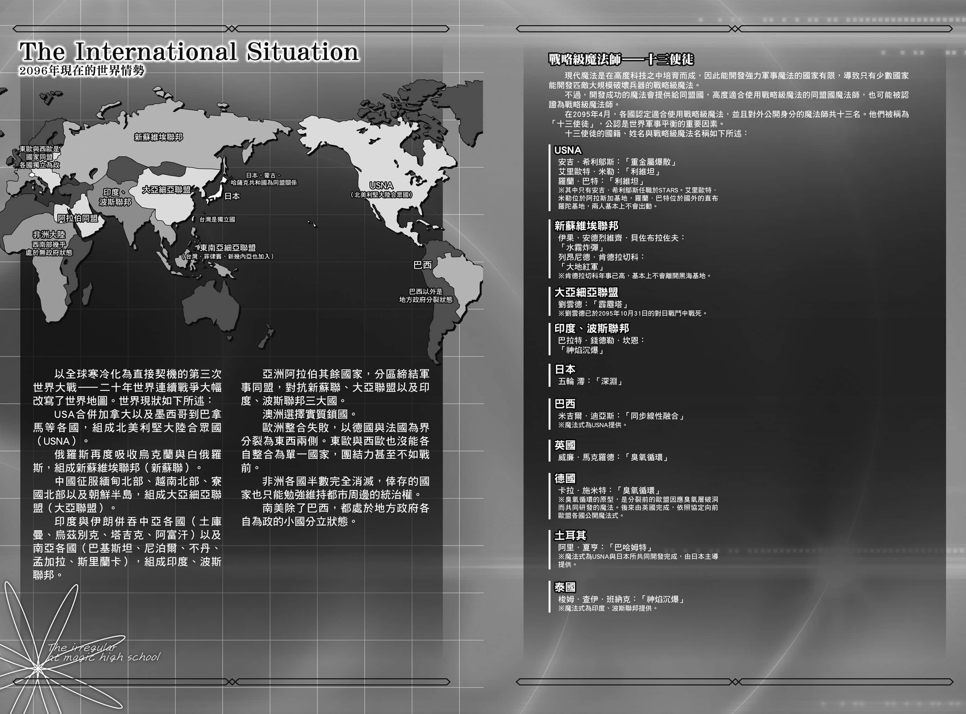Click the map note "哈薩克共和國為同盟關係"

tap(264, 182)
